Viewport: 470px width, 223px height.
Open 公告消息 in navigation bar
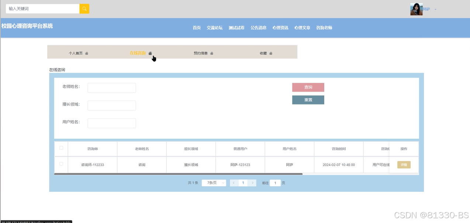pos(259,28)
